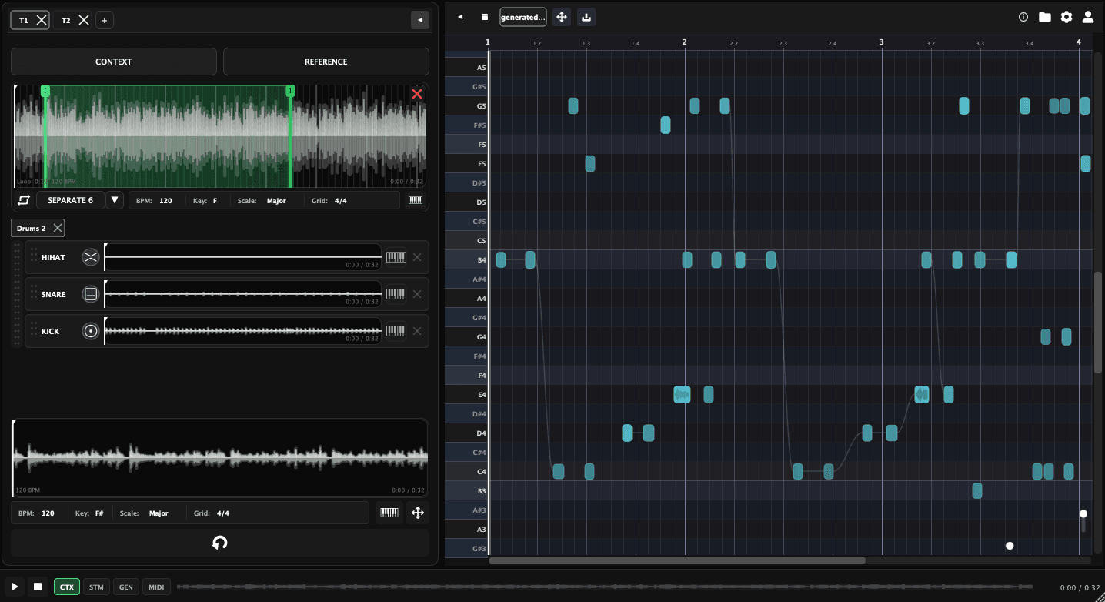Remove the SNARE stem row
This screenshot has height=602, width=1105.
coord(417,294)
